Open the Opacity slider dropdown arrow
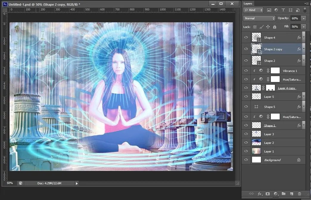This screenshot has height=200, width=311. tap(304, 18)
